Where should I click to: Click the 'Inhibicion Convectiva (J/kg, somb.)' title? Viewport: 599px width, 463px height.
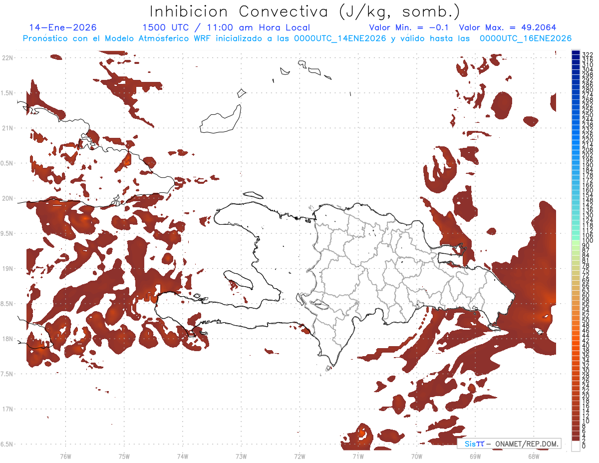305,11
